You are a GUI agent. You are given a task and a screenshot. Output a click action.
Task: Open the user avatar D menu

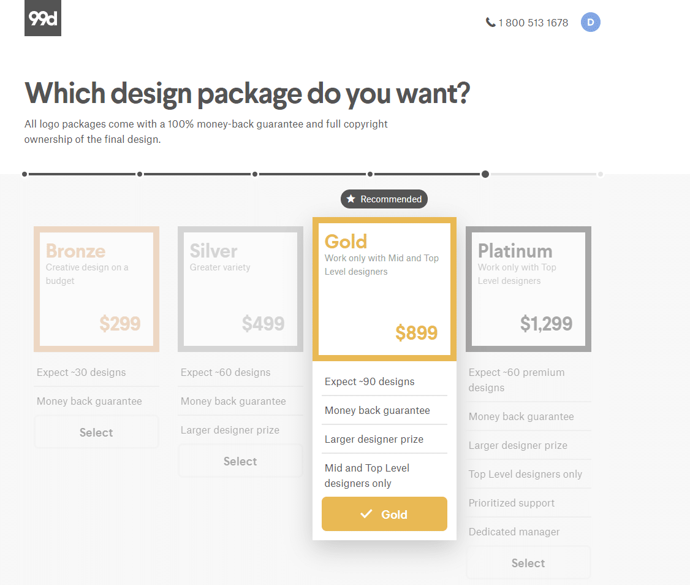pyautogui.click(x=591, y=23)
